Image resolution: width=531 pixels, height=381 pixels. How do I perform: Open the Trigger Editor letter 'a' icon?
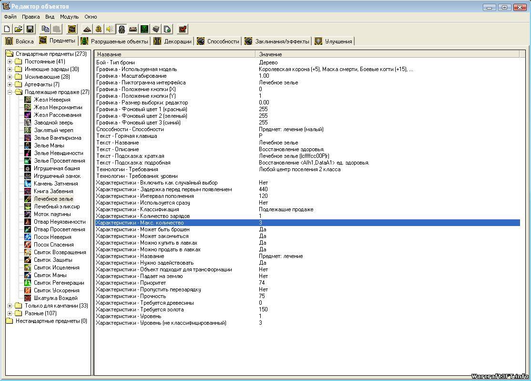click(98, 29)
